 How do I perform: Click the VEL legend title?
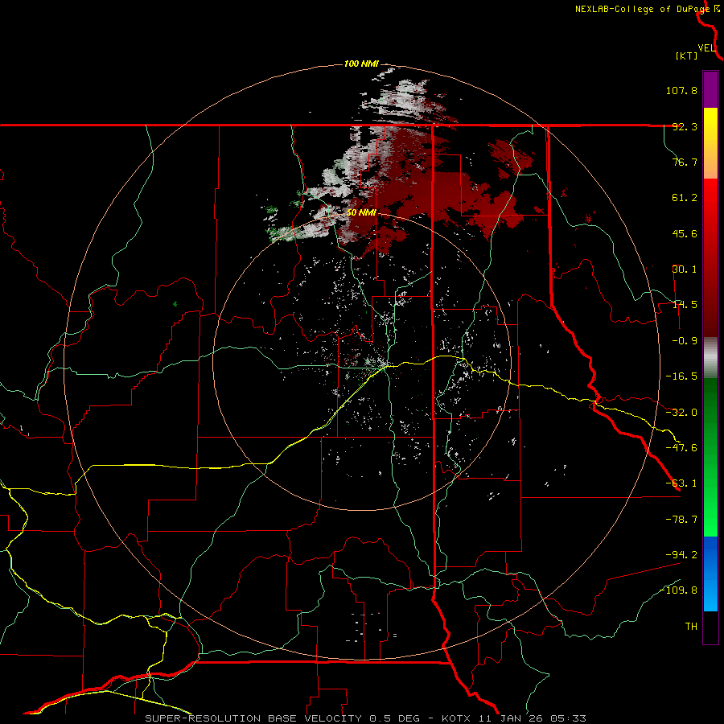706,48
